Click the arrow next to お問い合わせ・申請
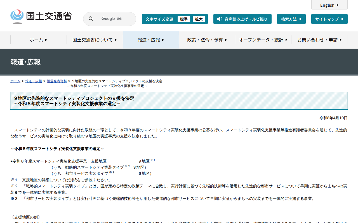Viewport: 358px width, 223px height. pyautogui.click(x=341, y=40)
